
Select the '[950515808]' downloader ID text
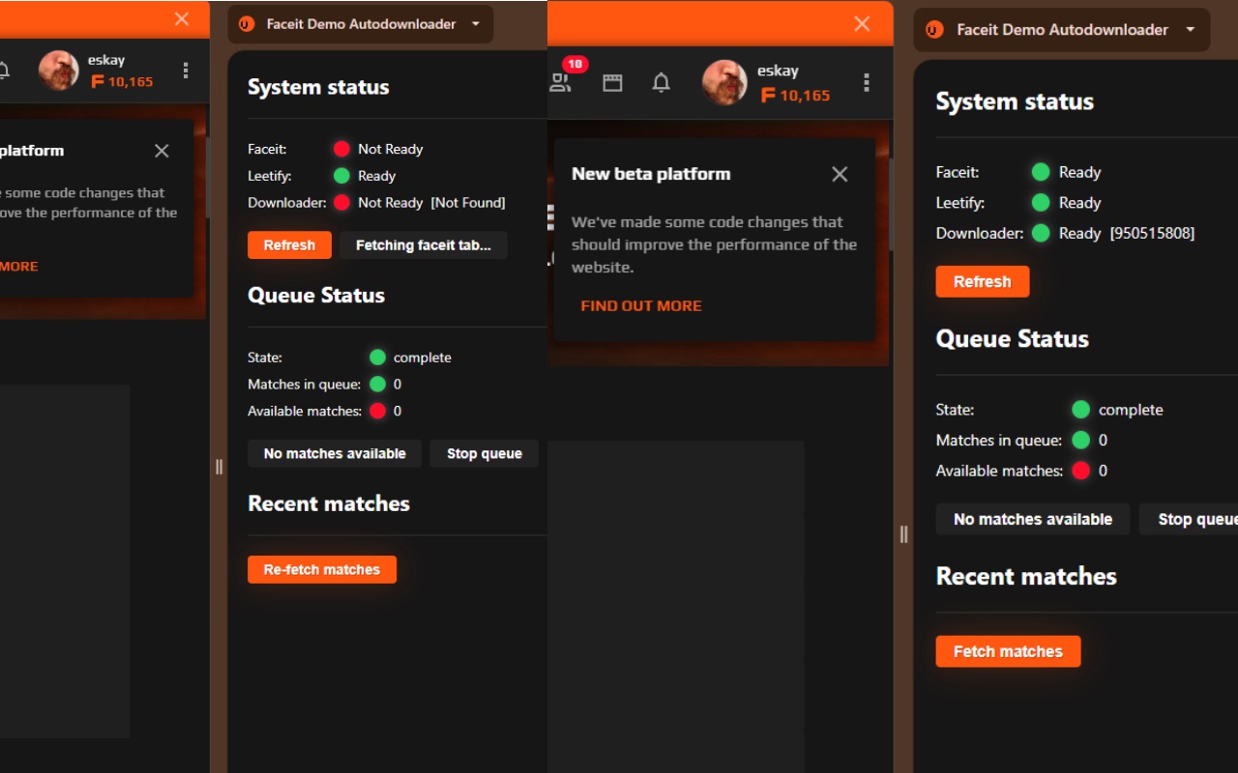1152,233
